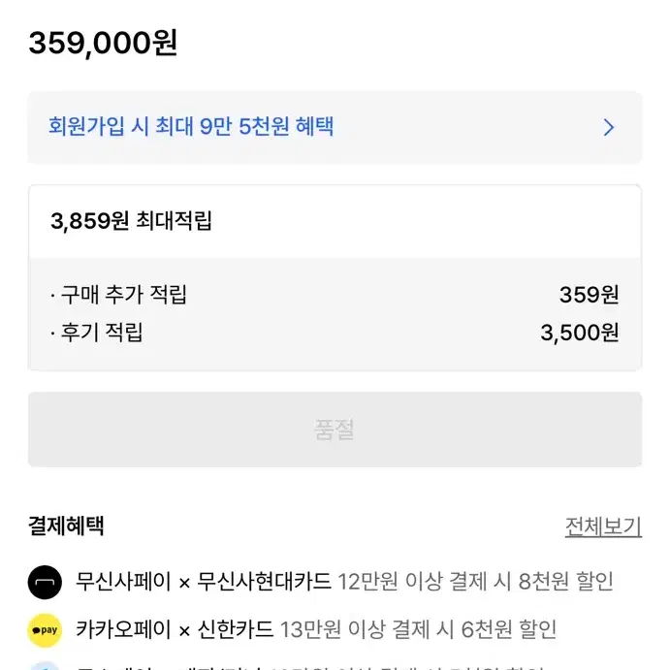Tap the 3,859원 최대적립 header

(x=131, y=221)
